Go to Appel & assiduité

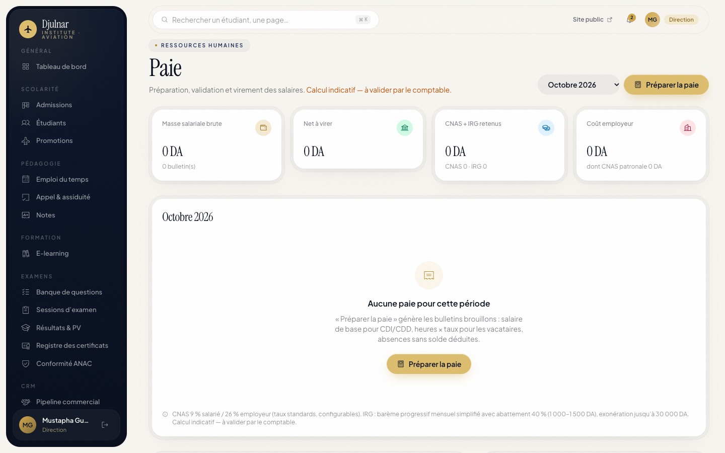point(66,197)
